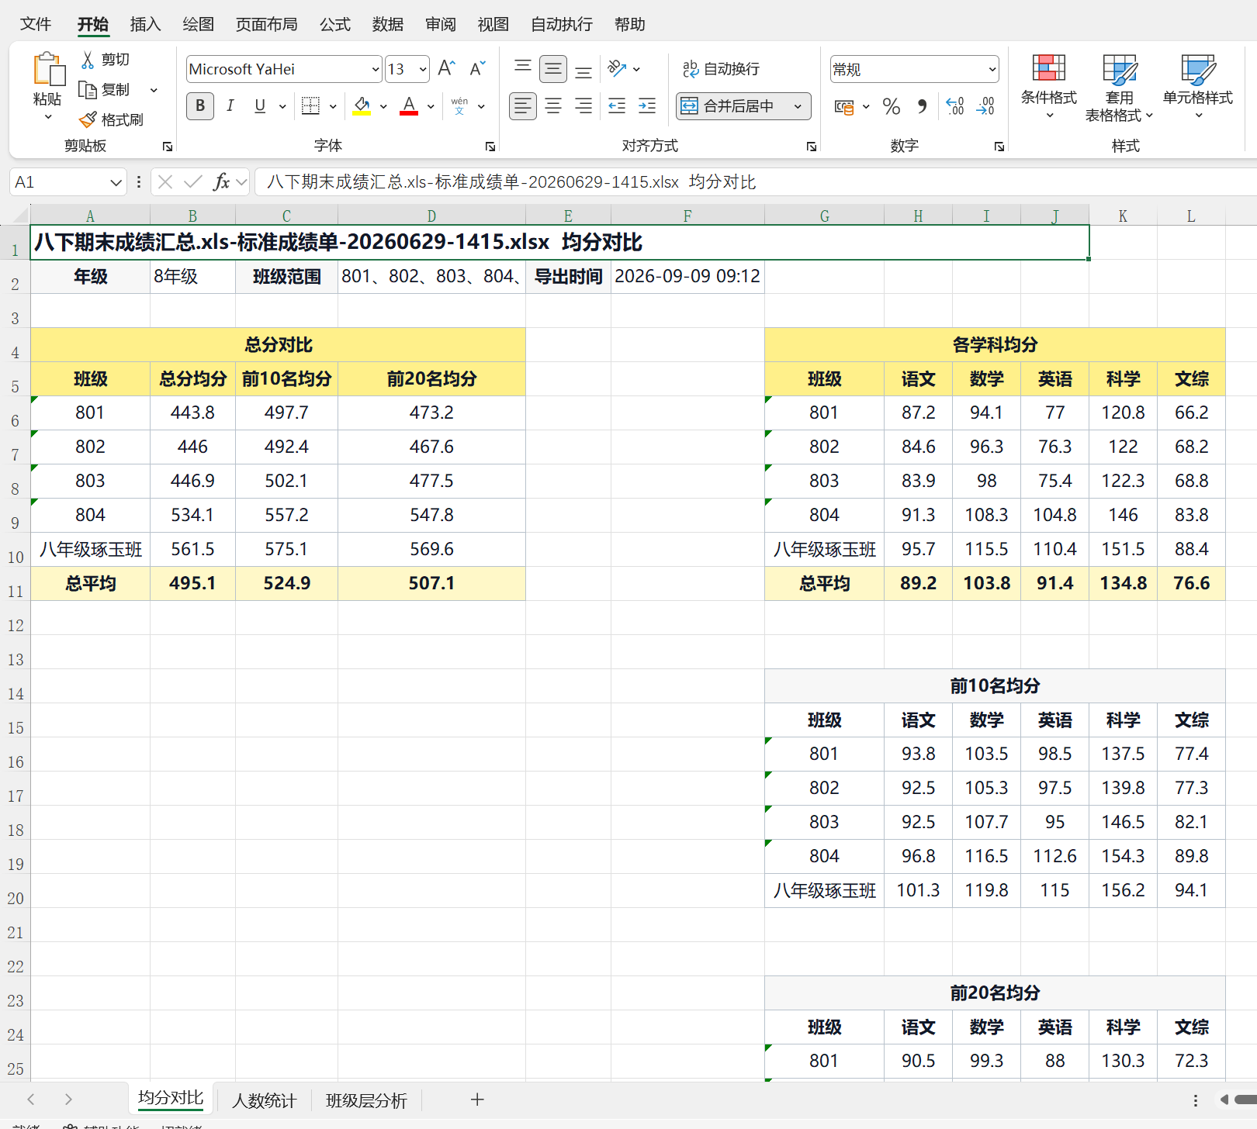Apply borders with the border icon
This screenshot has height=1129, width=1257.
(x=310, y=106)
